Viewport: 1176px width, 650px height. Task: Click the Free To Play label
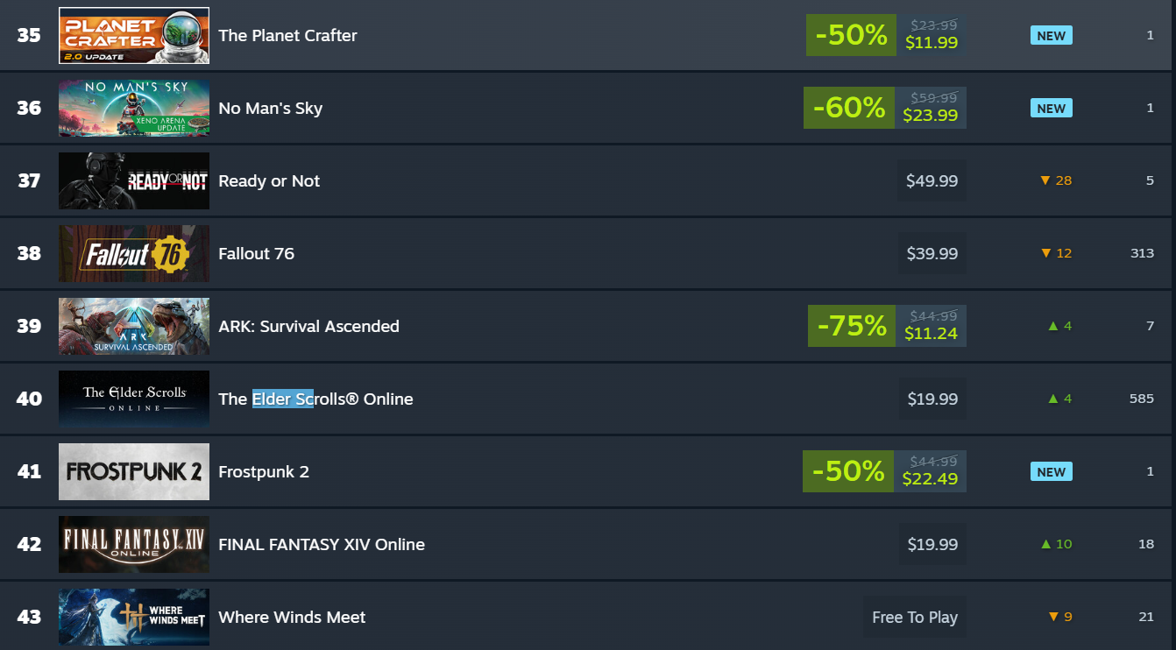pos(915,618)
